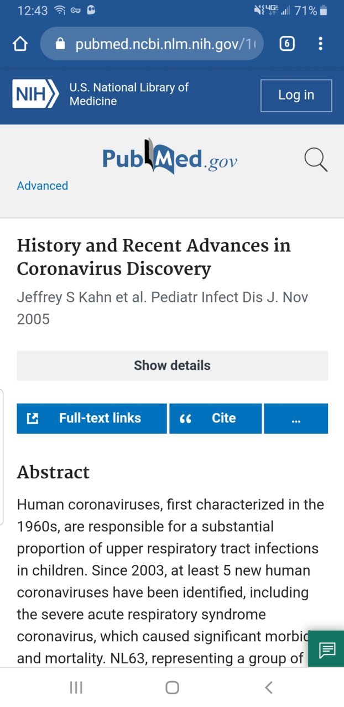Open the green feedback chat icon
This screenshot has height=707, width=344.
[x=327, y=649]
